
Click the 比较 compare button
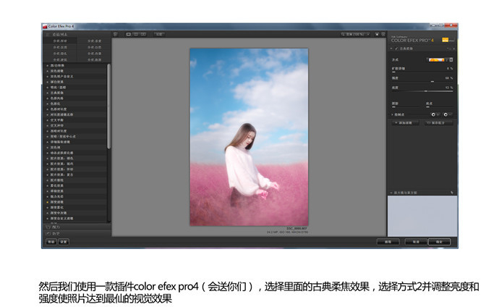coord(159,34)
